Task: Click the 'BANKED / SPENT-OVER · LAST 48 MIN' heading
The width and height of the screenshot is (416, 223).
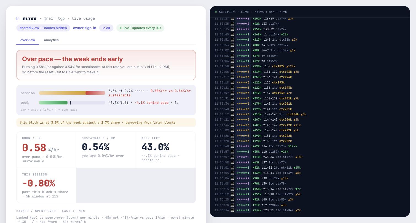Action: click(50, 211)
